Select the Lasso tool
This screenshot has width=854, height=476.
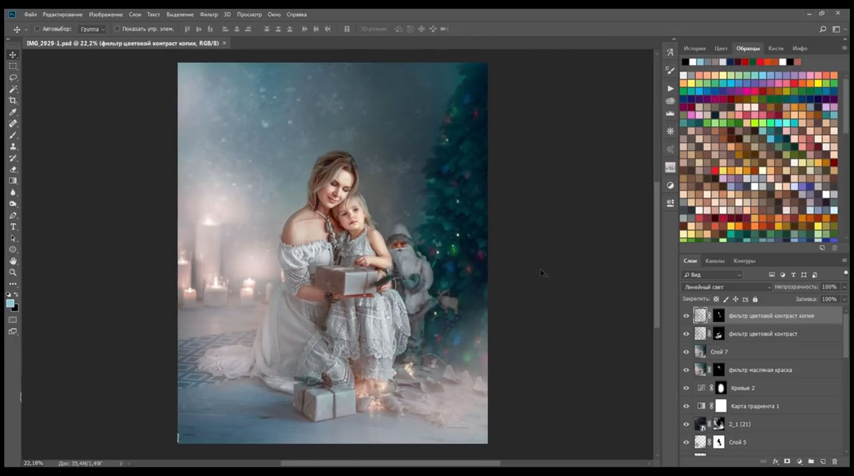tap(13, 77)
